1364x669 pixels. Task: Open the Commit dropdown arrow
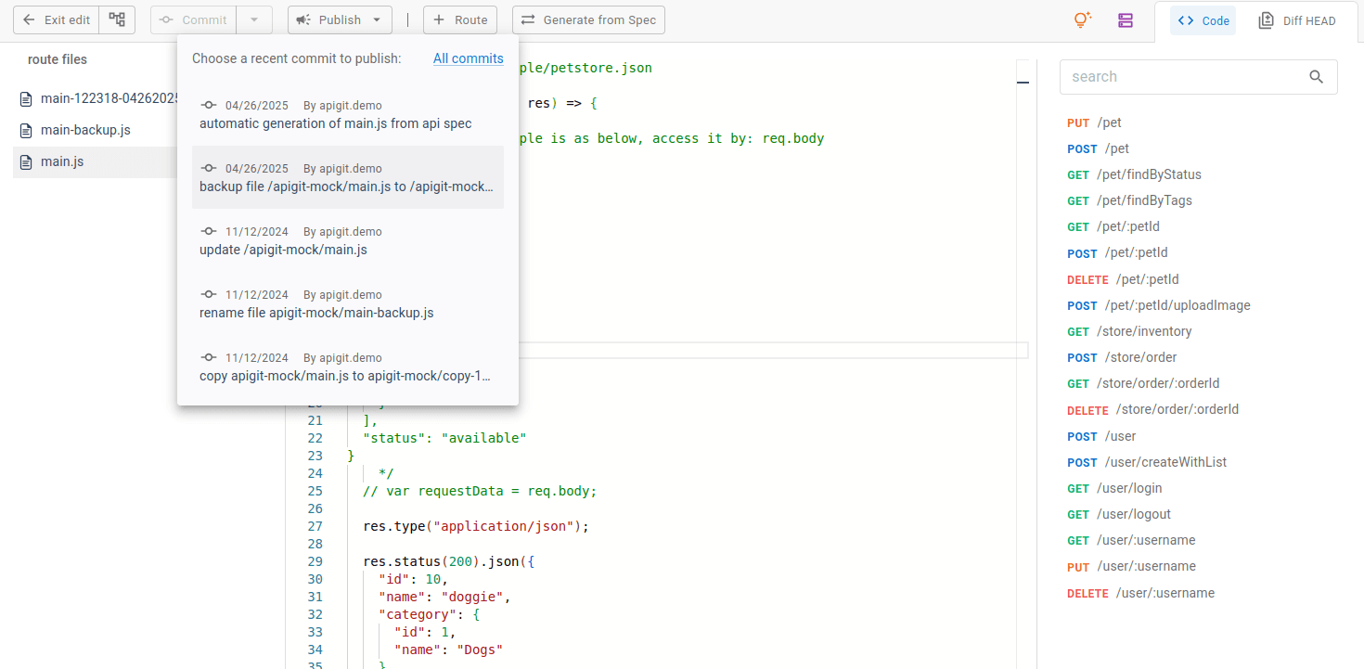[x=254, y=19]
